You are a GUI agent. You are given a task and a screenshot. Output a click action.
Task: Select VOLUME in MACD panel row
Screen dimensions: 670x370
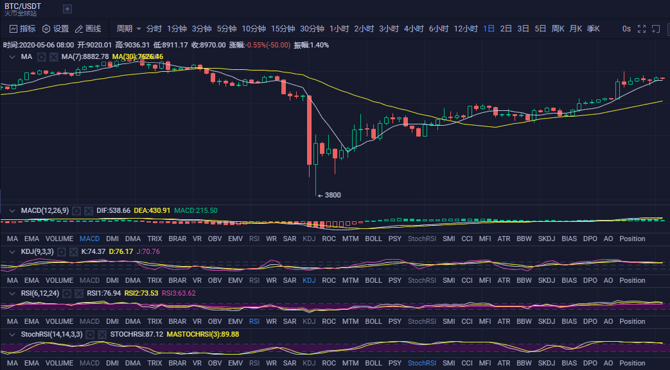[x=59, y=239]
